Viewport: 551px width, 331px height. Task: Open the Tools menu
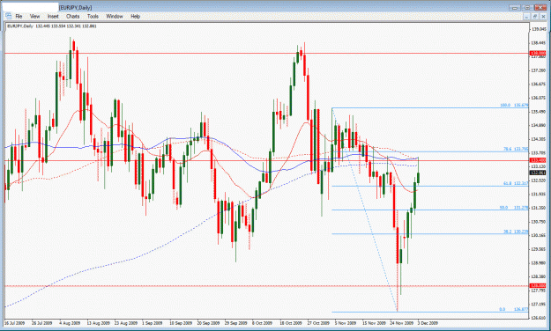click(x=93, y=16)
